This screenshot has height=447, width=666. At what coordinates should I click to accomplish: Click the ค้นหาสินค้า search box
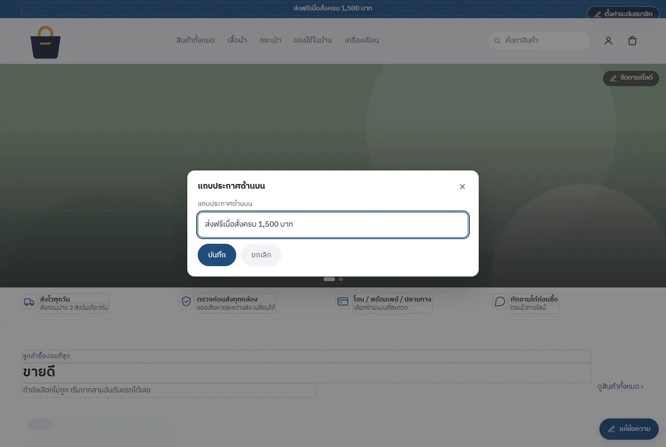[539, 41]
